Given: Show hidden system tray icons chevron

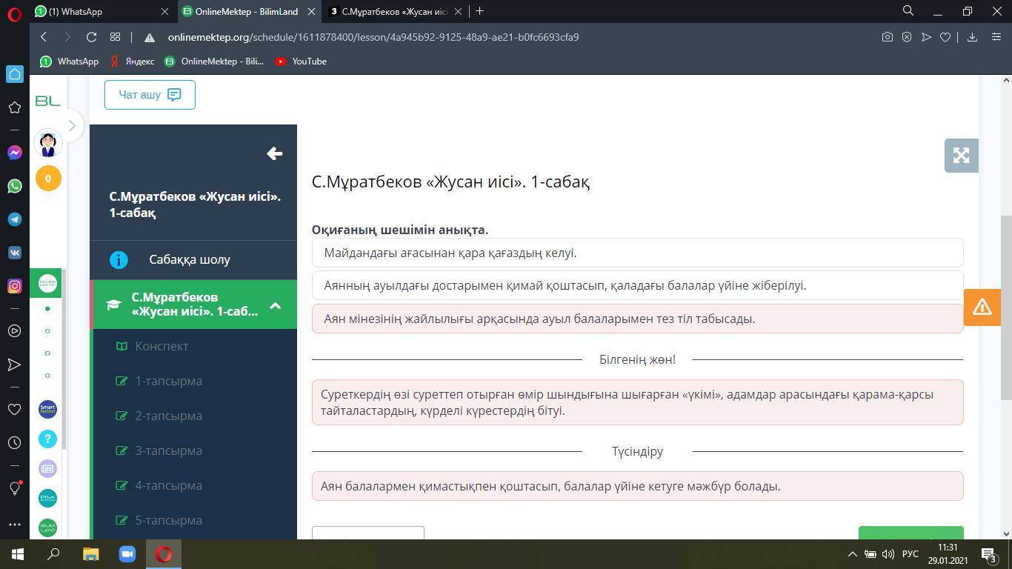Looking at the screenshot, I should 852,554.
